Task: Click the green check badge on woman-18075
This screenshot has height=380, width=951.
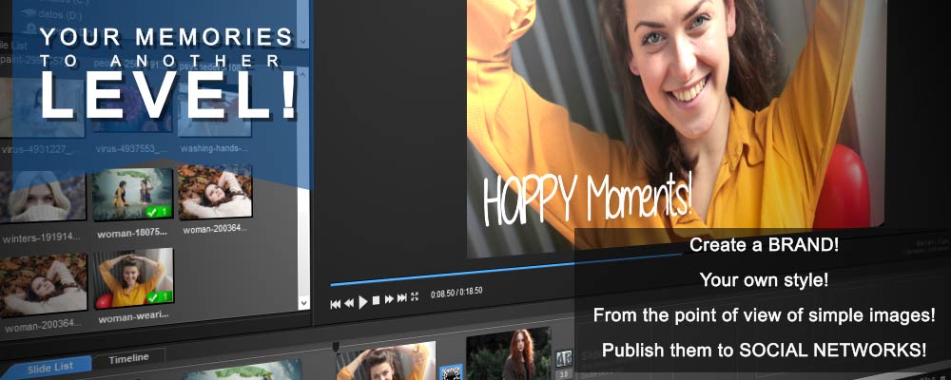Action: (x=160, y=212)
